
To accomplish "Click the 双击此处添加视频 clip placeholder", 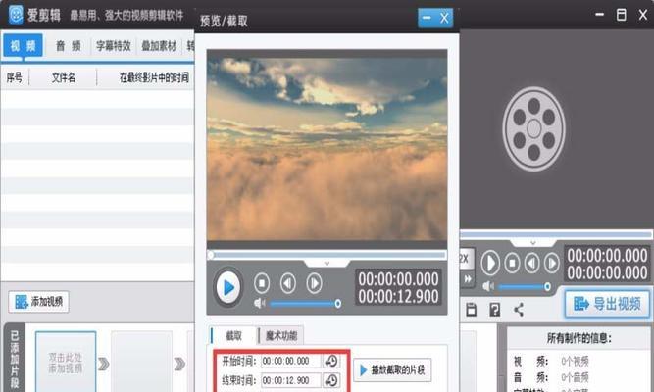I will pyautogui.click(x=66, y=362).
